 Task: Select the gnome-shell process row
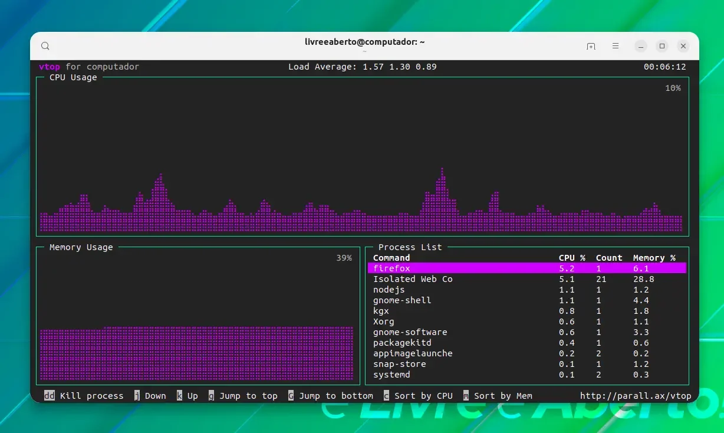click(x=527, y=300)
